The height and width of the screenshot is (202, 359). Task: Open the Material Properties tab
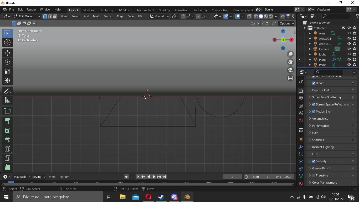point(301,184)
